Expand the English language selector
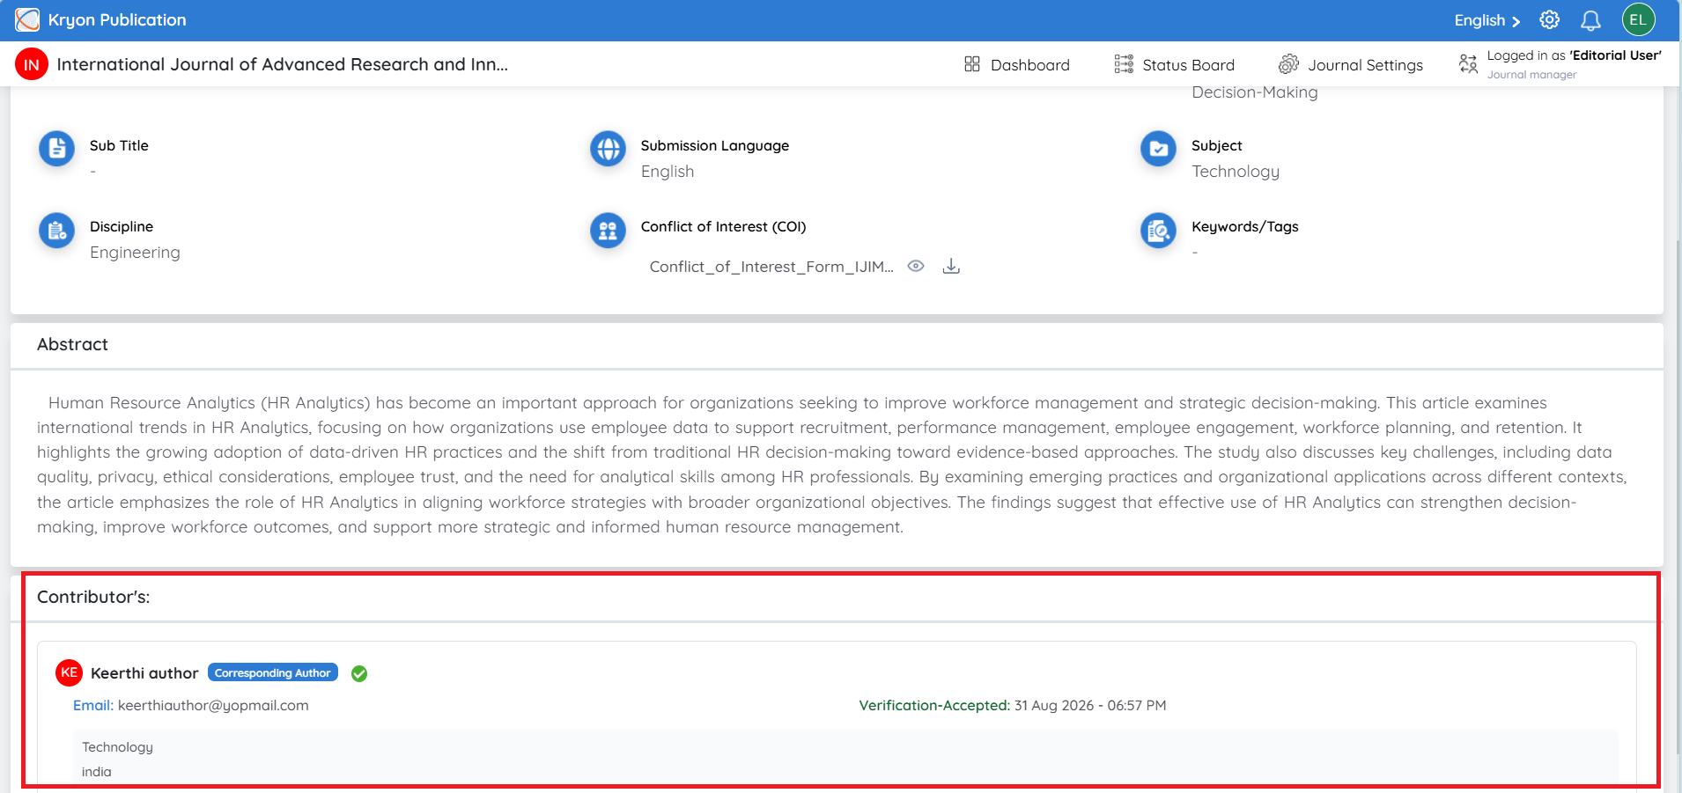 coord(1487,20)
